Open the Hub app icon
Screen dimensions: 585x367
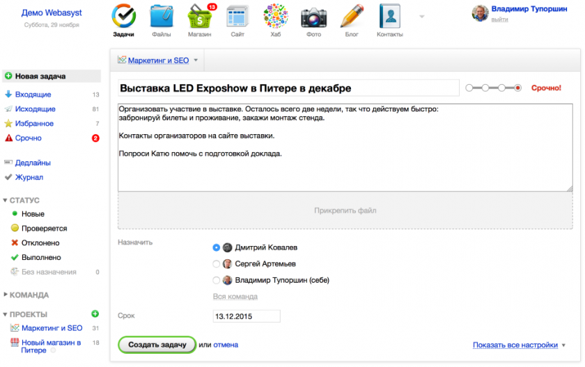pos(276,17)
